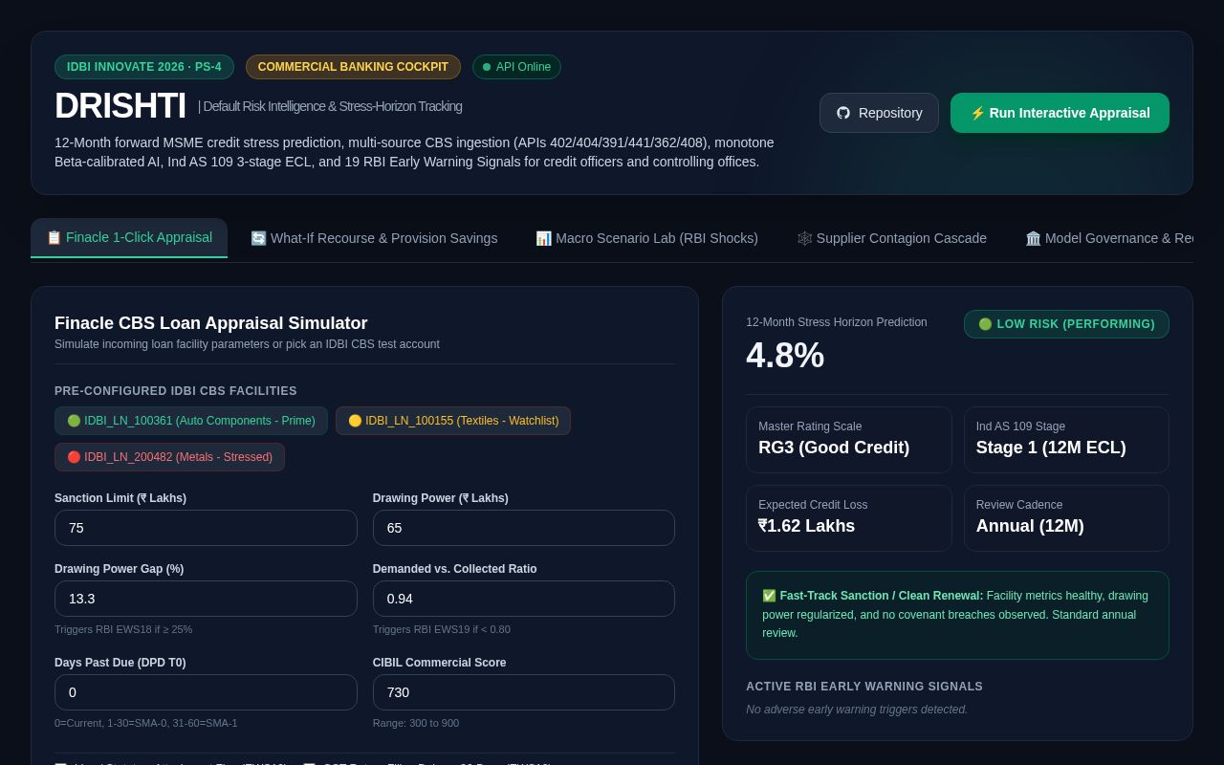Click the RG3 (Good Credit) rating value
This screenshot has height=765, width=1224.
(834, 448)
